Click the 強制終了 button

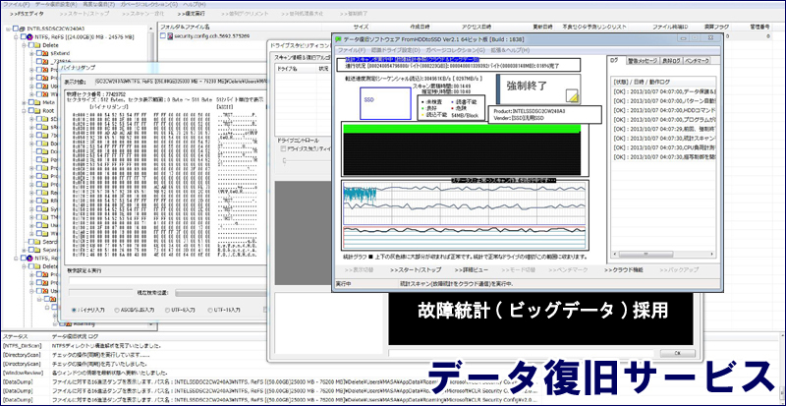(x=538, y=89)
